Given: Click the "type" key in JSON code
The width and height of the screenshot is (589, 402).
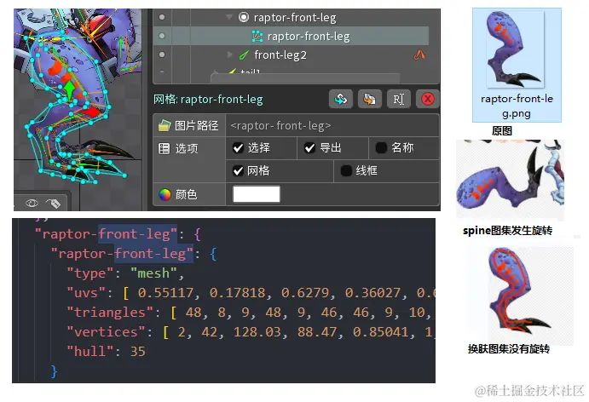Looking at the screenshot, I should [90, 273].
